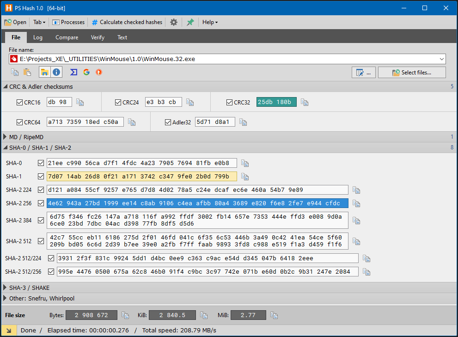The image size is (458, 337).
Task: Collapse SHA-0 / SHA-1 / SHA-2 section
Action: [x=5, y=147]
